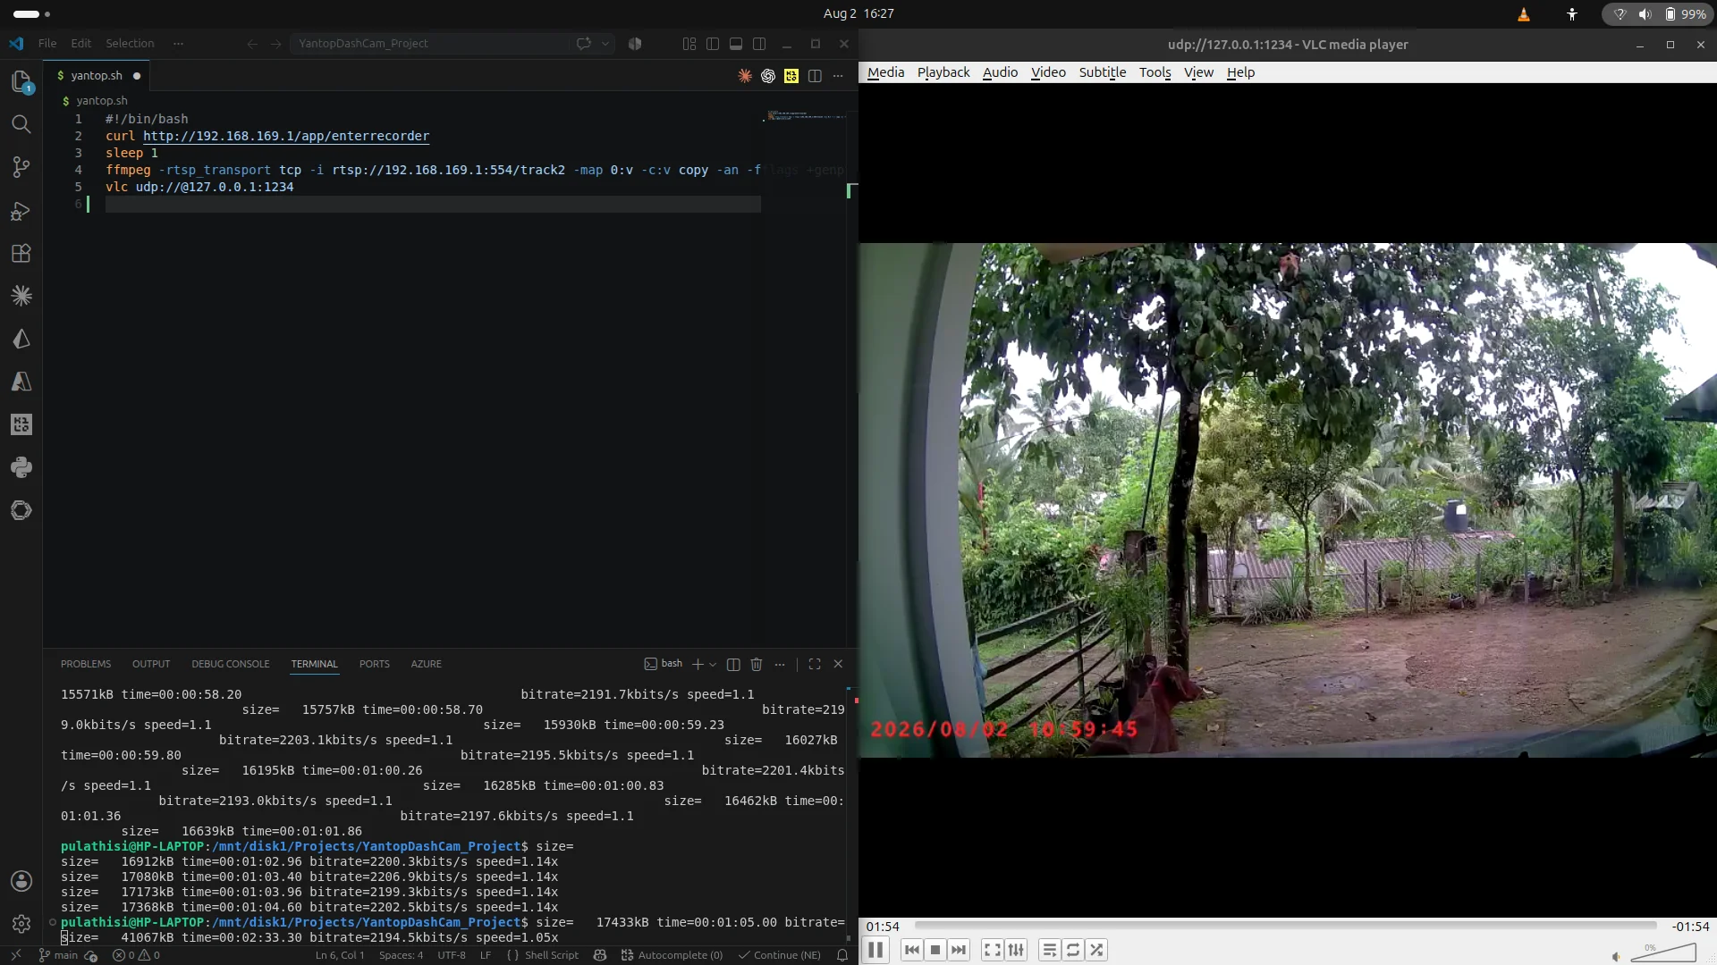Open the new terminal launch profile dropdown
The width and height of the screenshot is (1717, 965).
click(713, 665)
